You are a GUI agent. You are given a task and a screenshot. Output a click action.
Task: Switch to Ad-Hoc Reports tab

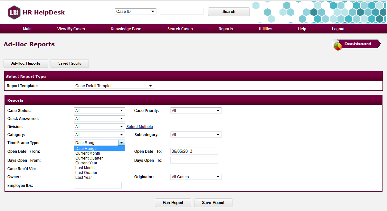tap(26, 63)
